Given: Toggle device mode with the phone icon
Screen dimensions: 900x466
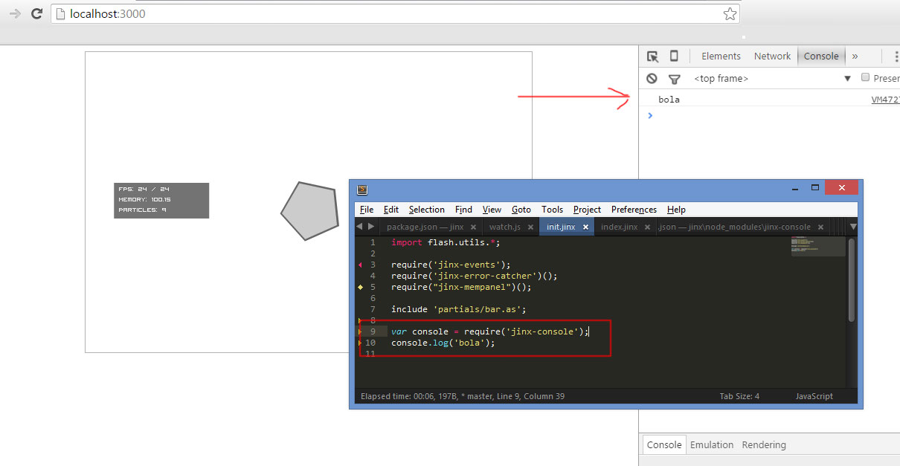Looking at the screenshot, I should coord(674,56).
